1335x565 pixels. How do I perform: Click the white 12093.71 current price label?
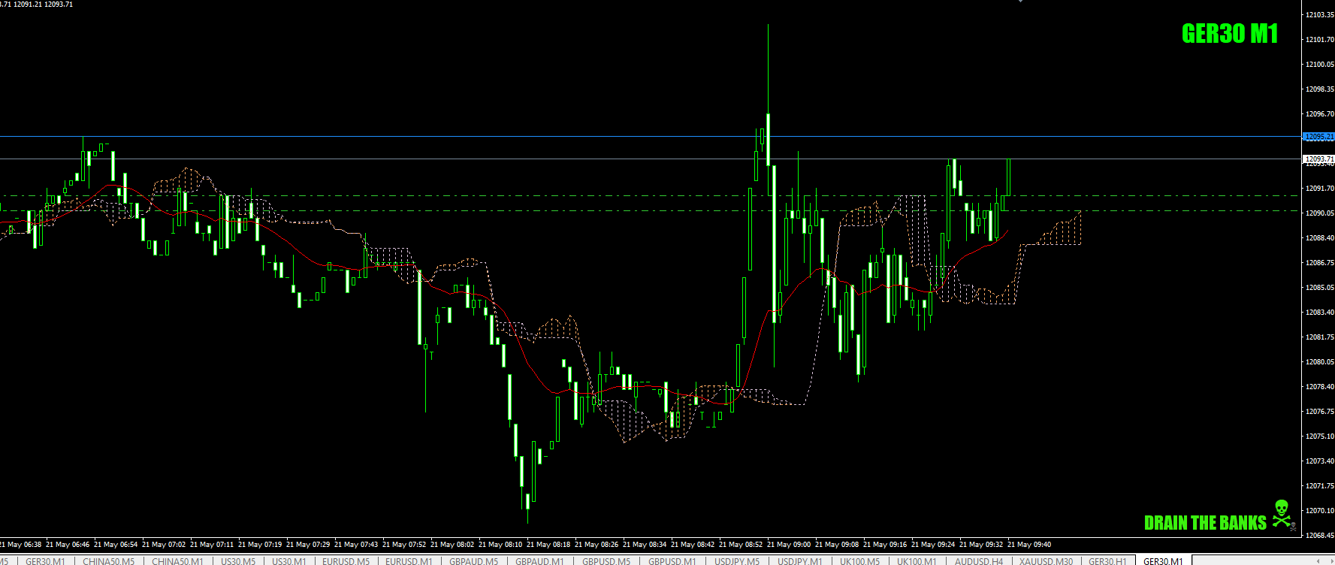pos(1318,159)
